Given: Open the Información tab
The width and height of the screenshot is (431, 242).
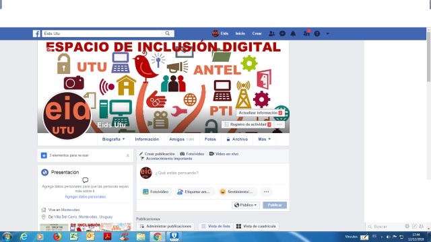Looking at the screenshot, I should tap(147, 139).
